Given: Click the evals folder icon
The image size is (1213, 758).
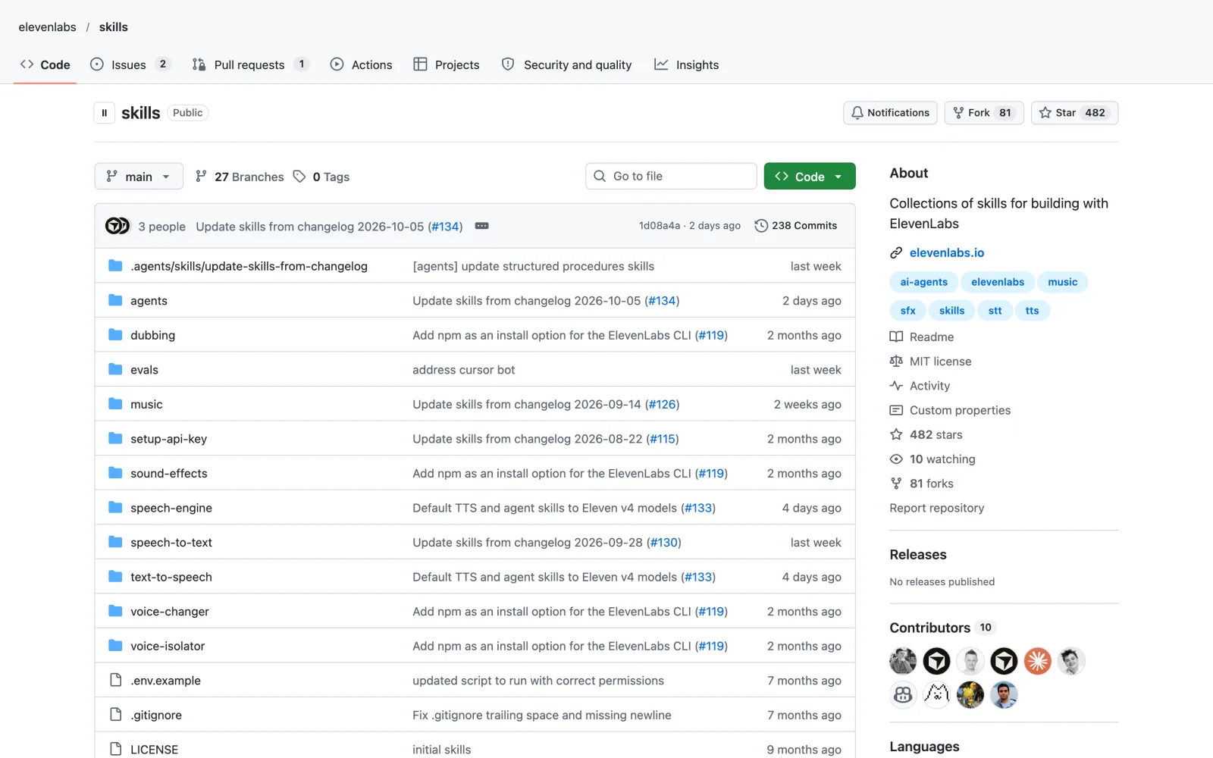Looking at the screenshot, I should tap(115, 369).
